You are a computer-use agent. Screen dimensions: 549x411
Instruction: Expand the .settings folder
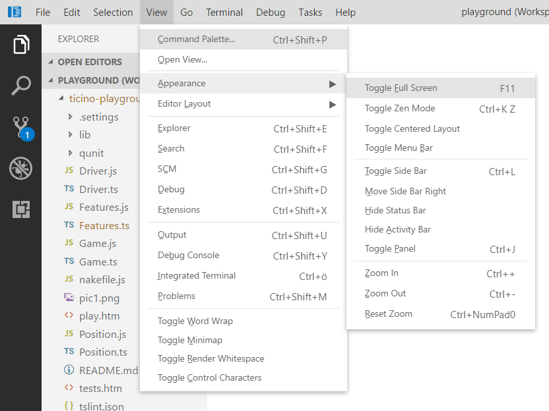tap(71, 117)
